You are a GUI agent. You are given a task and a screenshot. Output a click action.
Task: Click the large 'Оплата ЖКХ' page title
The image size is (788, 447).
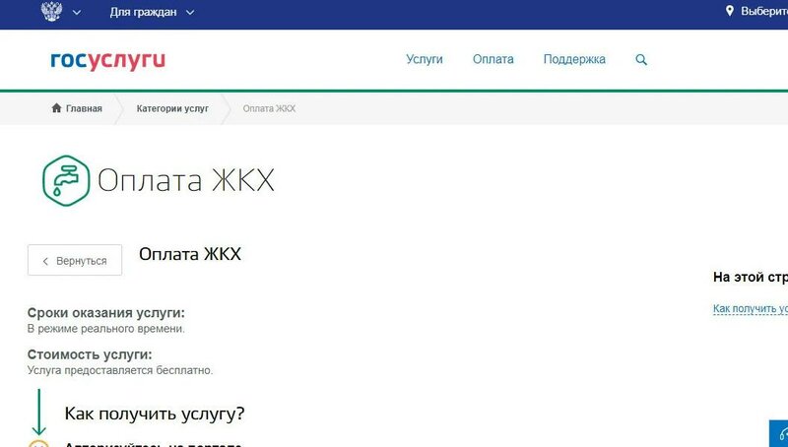[186, 180]
